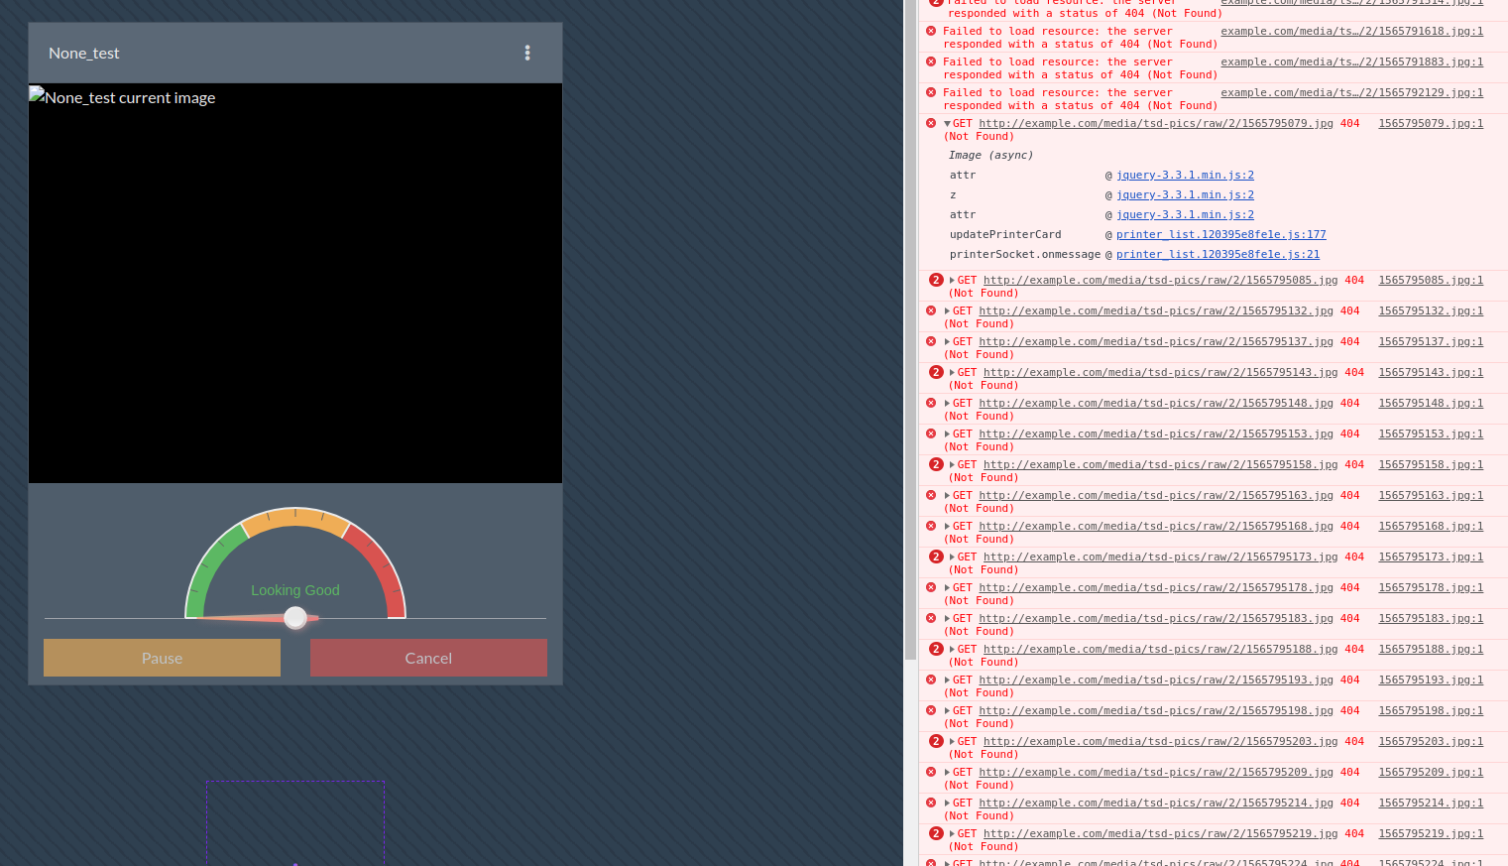The image size is (1508, 866).
Task: Click the error icon for 1565795178.jpg request
Action: pos(931,587)
